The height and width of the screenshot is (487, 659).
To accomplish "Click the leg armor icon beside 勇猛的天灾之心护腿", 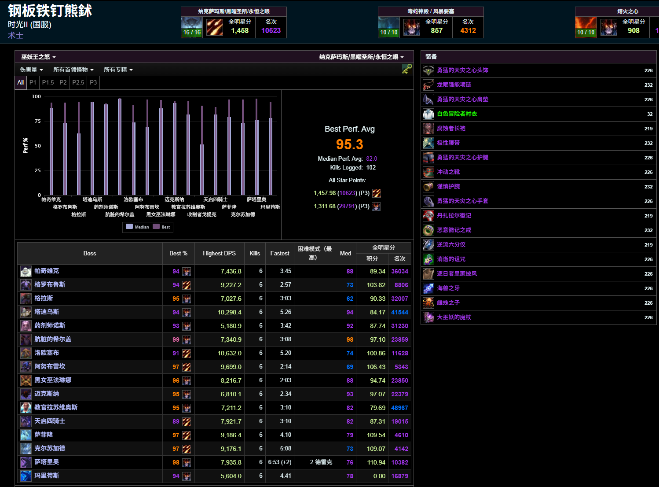I will tap(428, 158).
